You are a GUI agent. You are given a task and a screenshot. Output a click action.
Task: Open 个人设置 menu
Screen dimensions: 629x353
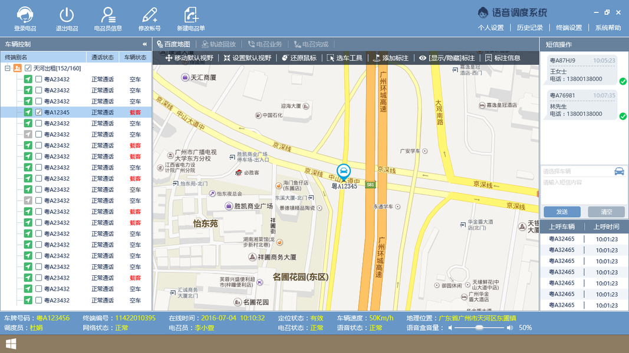(x=490, y=28)
